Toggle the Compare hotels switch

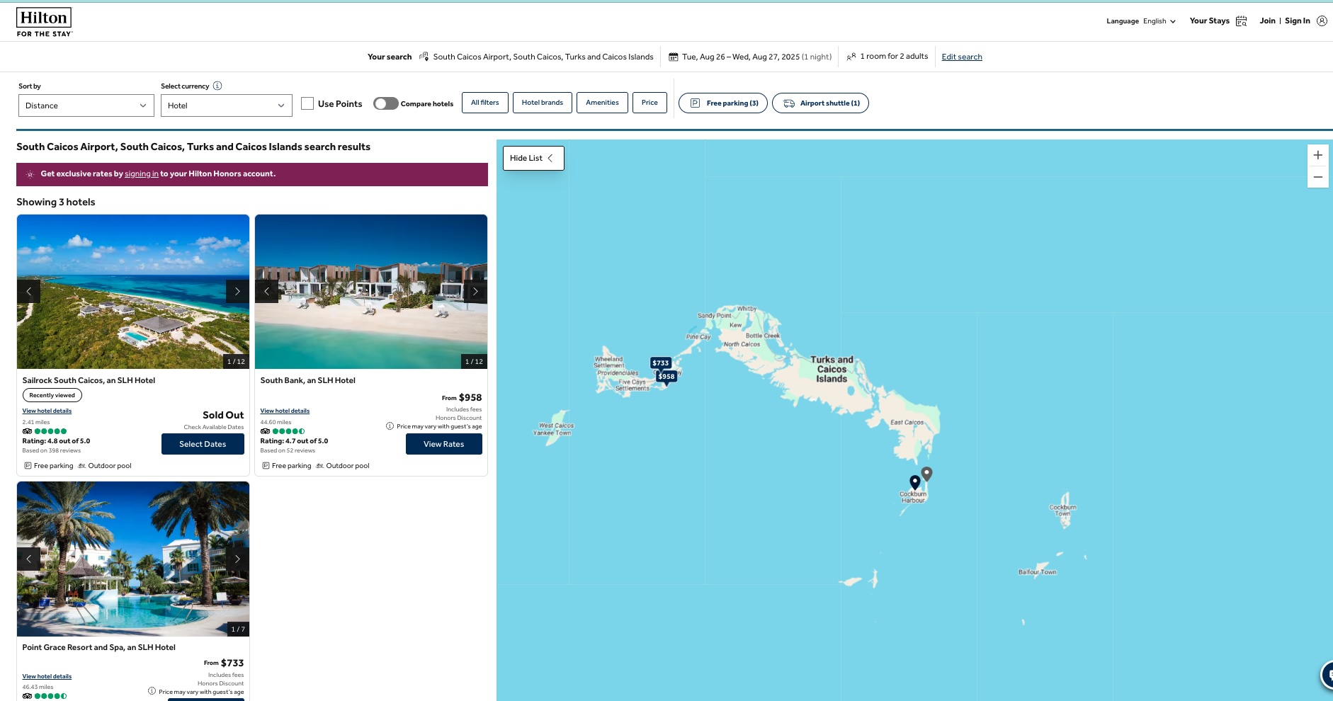click(x=385, y=103)
